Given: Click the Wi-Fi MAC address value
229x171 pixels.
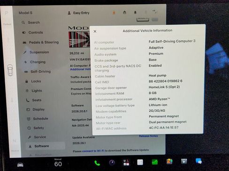Looking at the screenshot, I should click(164, 128).
